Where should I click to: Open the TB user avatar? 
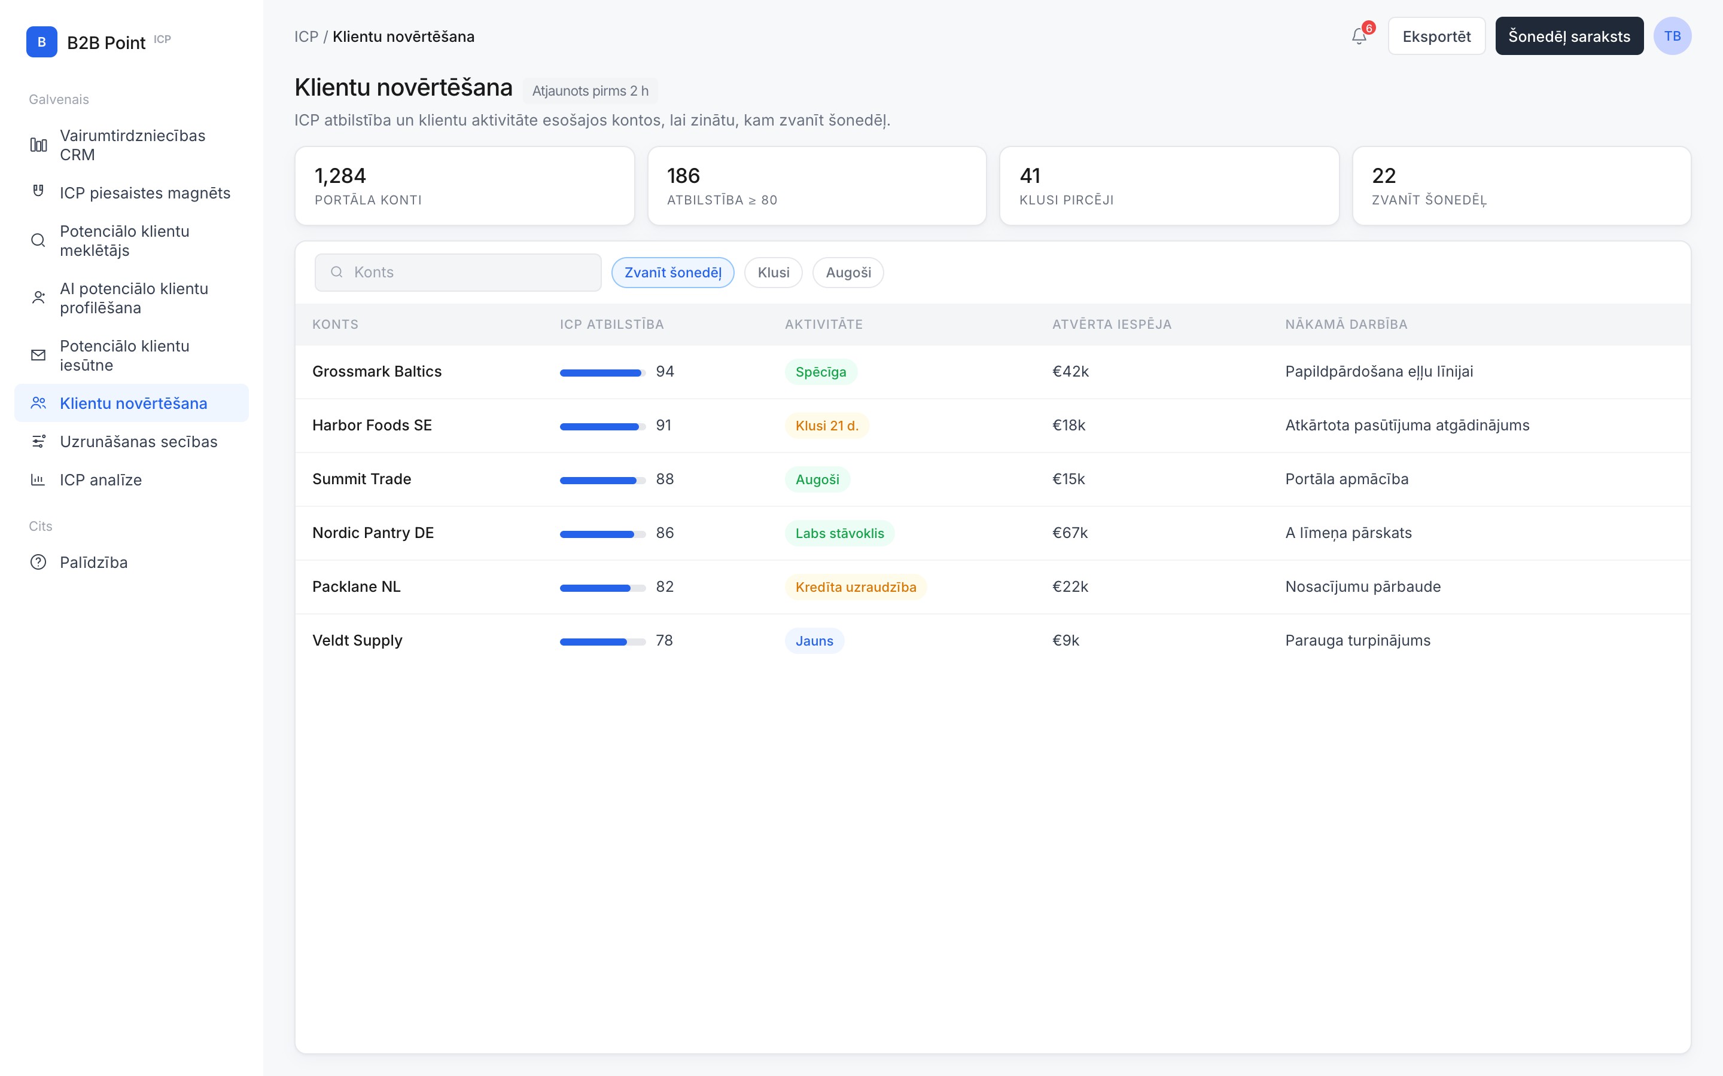coord(1672,36)
